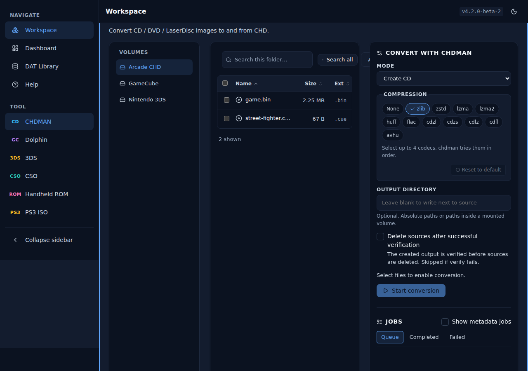Select the lzma codec chip
This screenshot has width=528, height=371.
coord(463,109)
